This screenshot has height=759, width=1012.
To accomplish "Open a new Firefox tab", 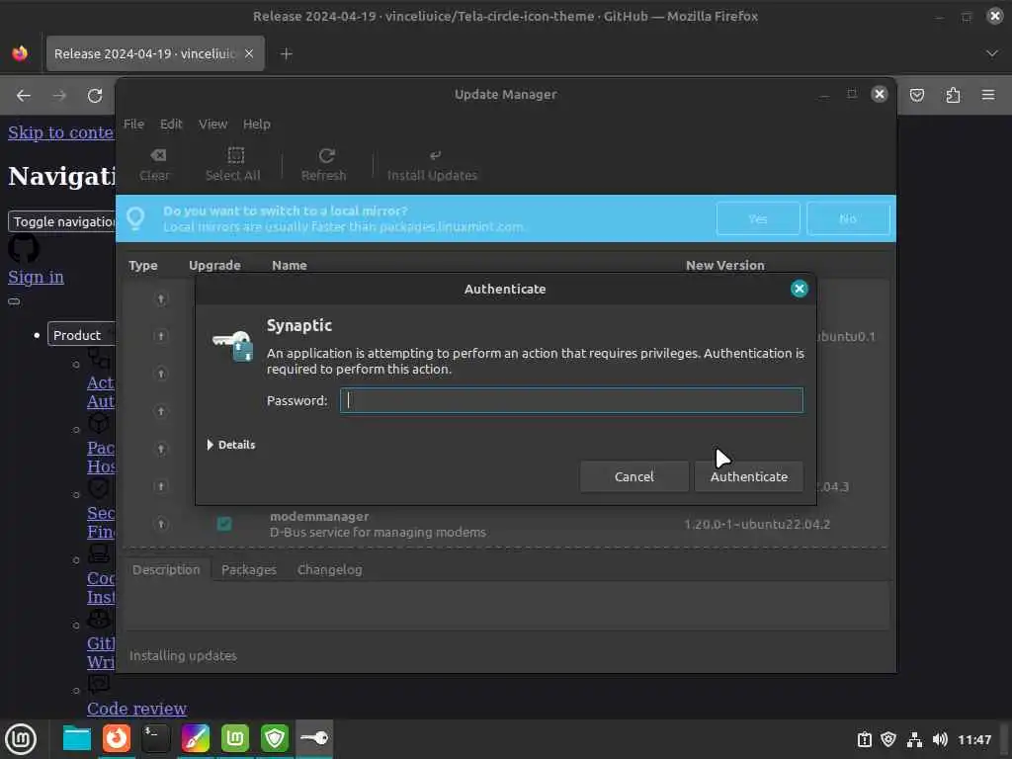I will pos(287,53).
